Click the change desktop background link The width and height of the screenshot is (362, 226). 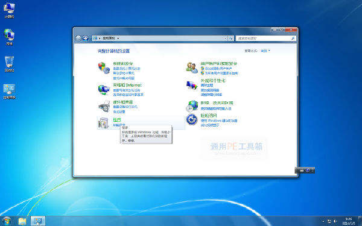click(209, 90)
